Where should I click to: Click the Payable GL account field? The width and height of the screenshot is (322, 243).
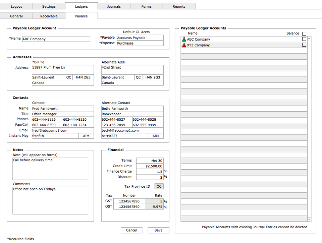coord(140,38)
